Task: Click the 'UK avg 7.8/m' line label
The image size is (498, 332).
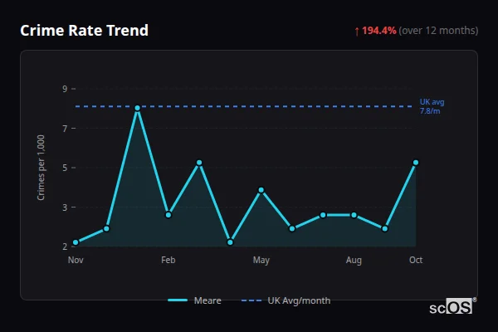Action: click(432, 106)
